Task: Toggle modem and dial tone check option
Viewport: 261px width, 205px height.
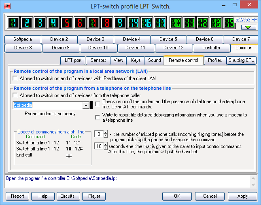Action: (x=98, y=104)
